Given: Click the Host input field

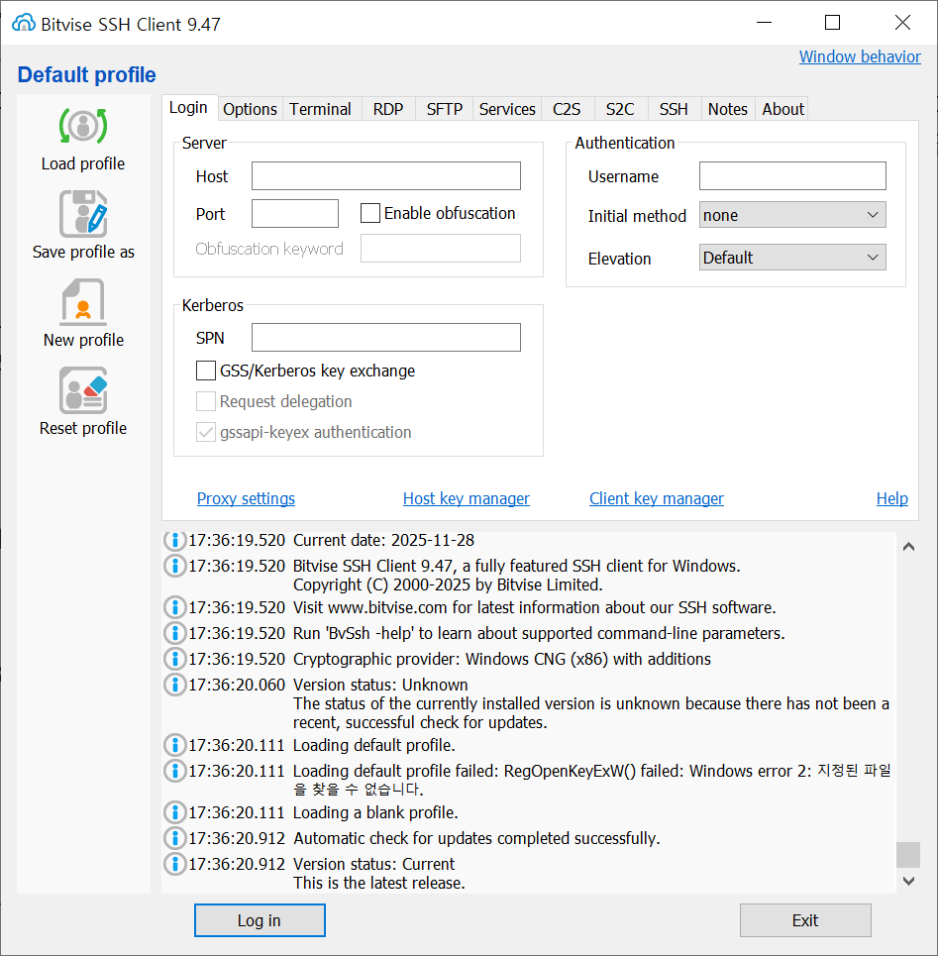Looking at the screenshot, I should coord(385,176).
